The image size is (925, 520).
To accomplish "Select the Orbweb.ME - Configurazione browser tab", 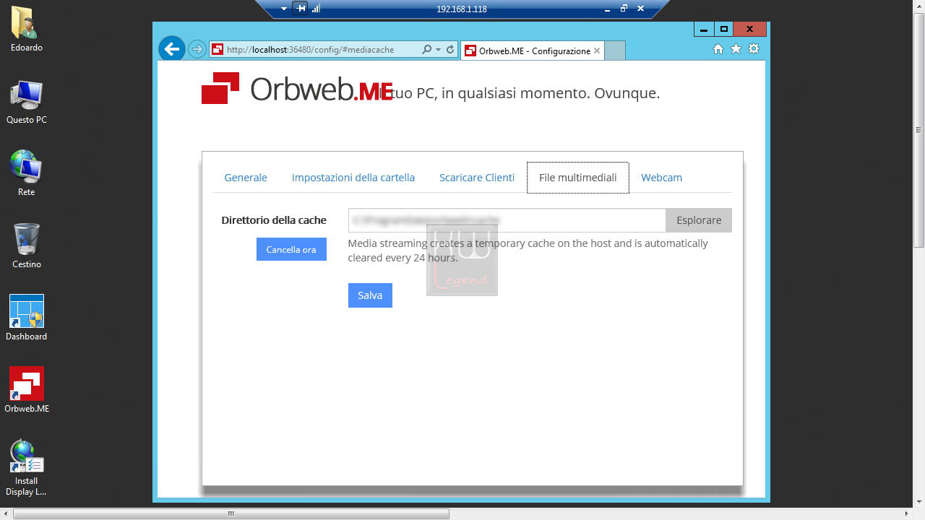I will coord(532,51).
